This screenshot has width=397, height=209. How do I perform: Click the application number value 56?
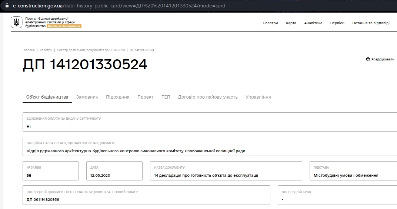click(x=29, y=175)
